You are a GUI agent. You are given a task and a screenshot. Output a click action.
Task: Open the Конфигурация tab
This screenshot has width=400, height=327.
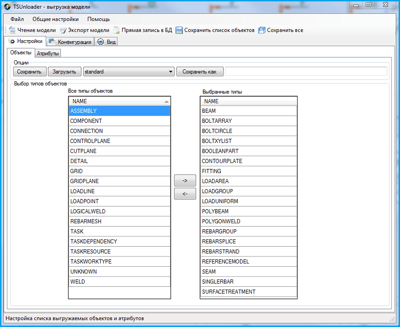coord(70,42)
